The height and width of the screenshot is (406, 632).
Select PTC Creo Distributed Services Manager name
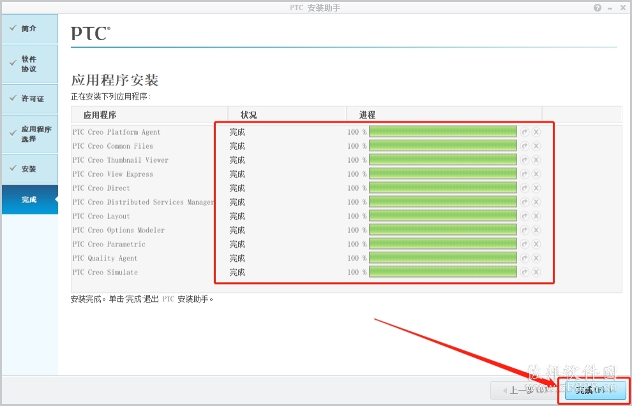click(x=143, y=202)
